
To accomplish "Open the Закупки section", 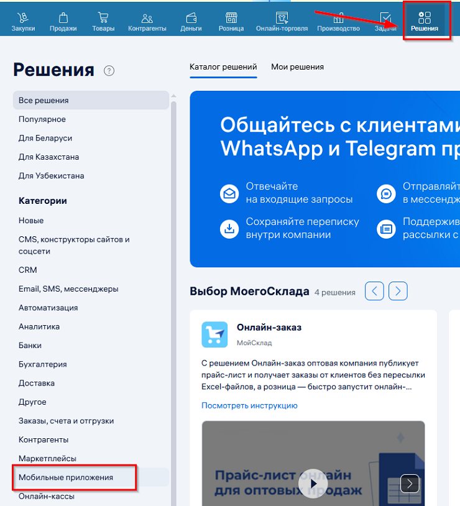I will click(x=23, y=22).
